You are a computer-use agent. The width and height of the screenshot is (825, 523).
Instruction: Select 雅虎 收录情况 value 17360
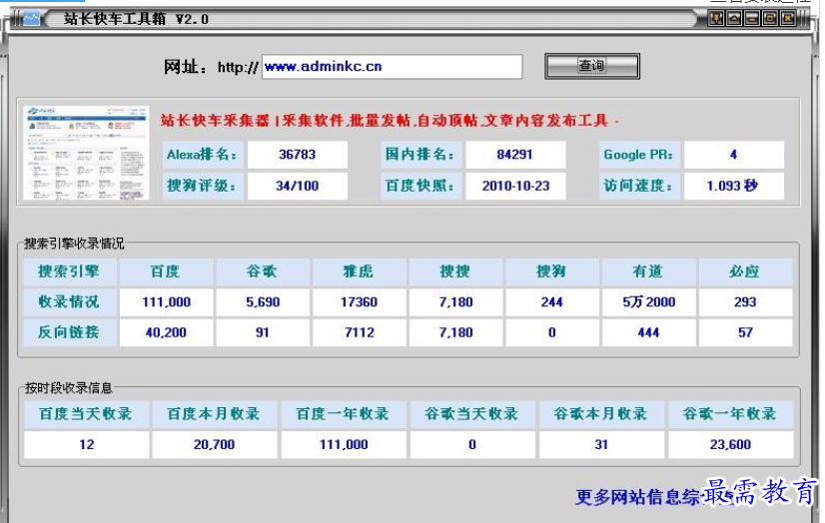359,302
